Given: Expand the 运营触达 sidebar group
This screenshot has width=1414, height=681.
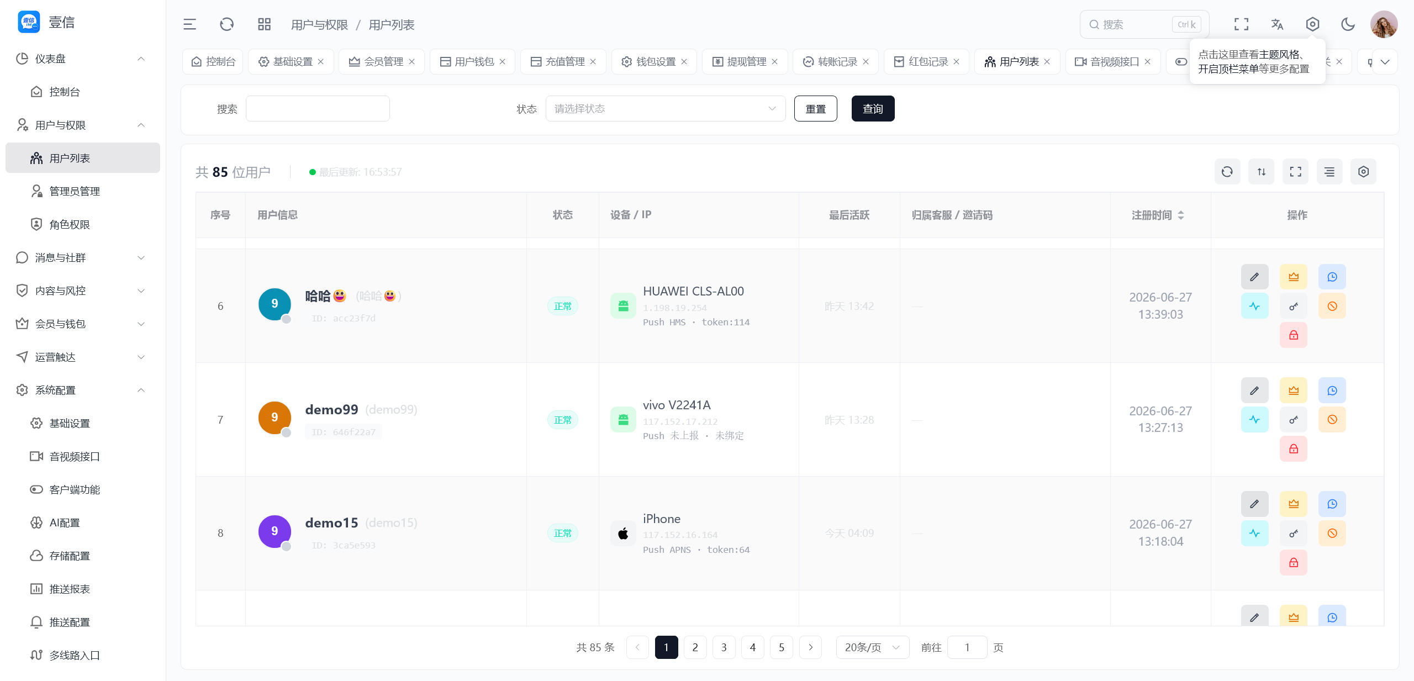Looking at the screenshot, I should click(x=83, y=357).
